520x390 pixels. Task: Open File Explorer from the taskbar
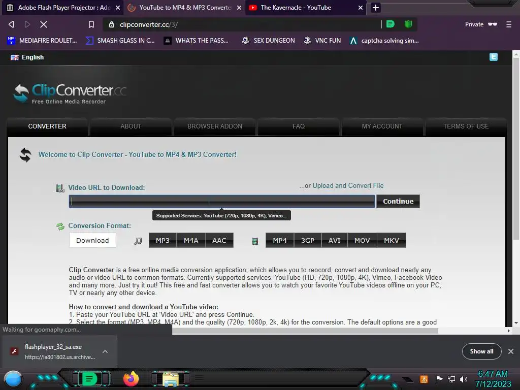point(171,379)
